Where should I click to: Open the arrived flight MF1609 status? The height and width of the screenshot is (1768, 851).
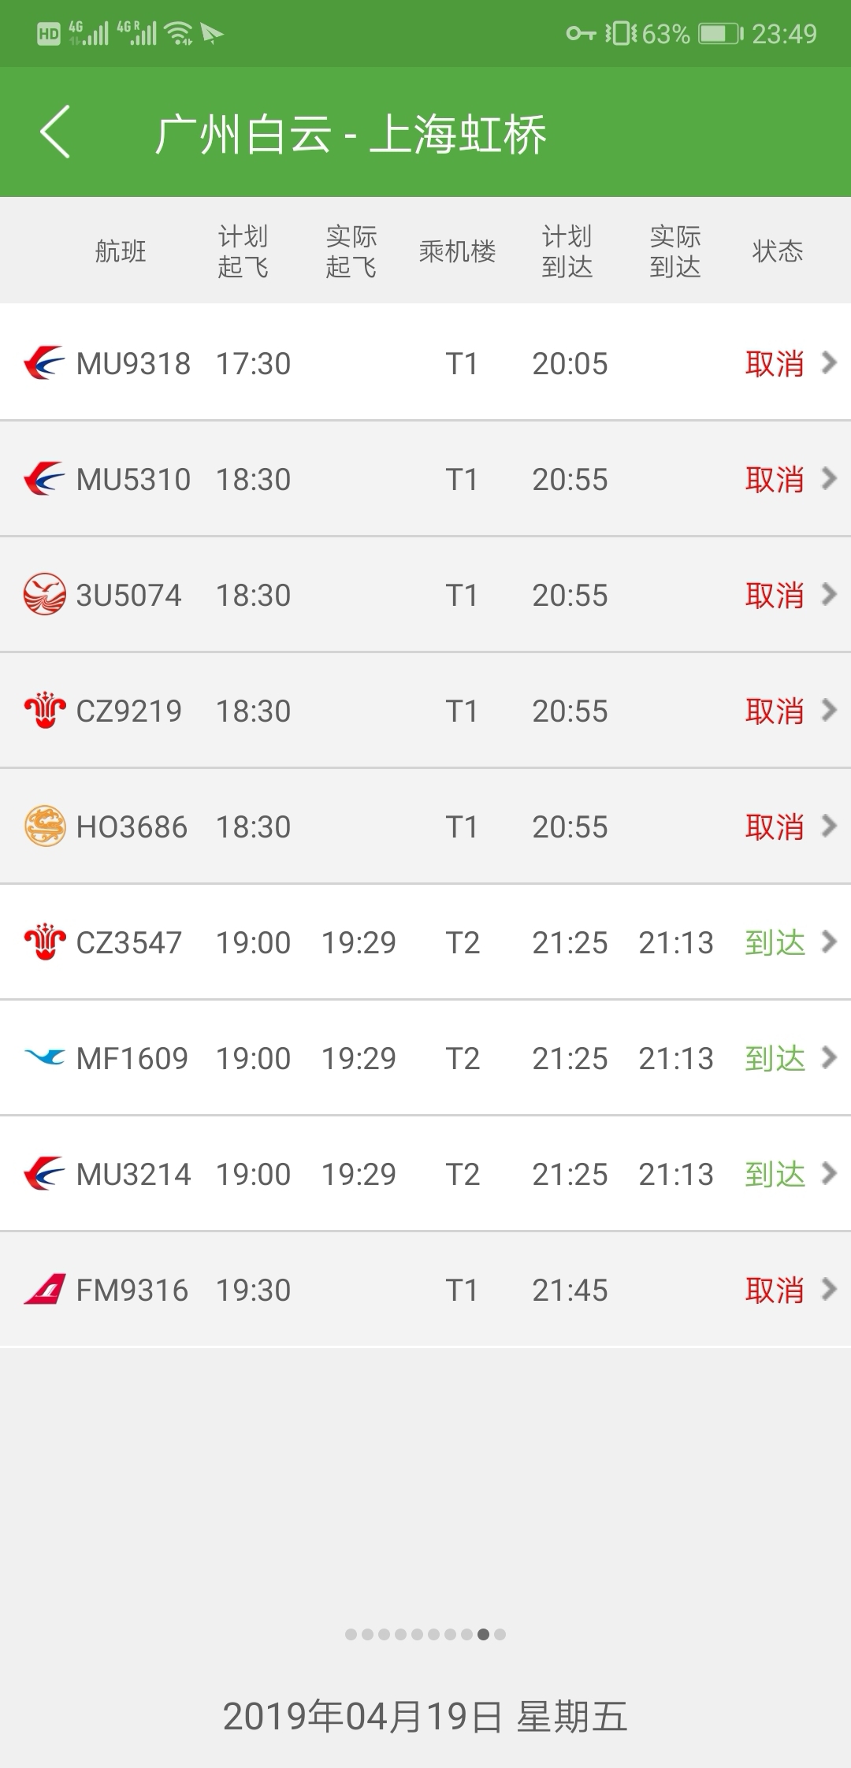(x=775, y=1058)
